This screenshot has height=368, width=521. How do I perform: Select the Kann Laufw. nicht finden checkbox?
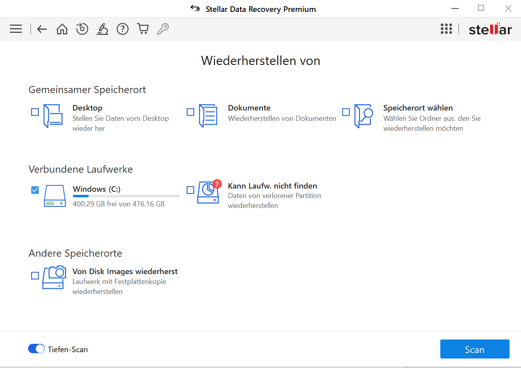coord(191,190)
